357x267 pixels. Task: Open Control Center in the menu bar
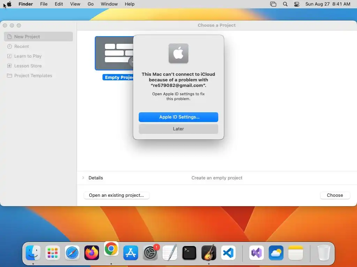click(297, 4)
